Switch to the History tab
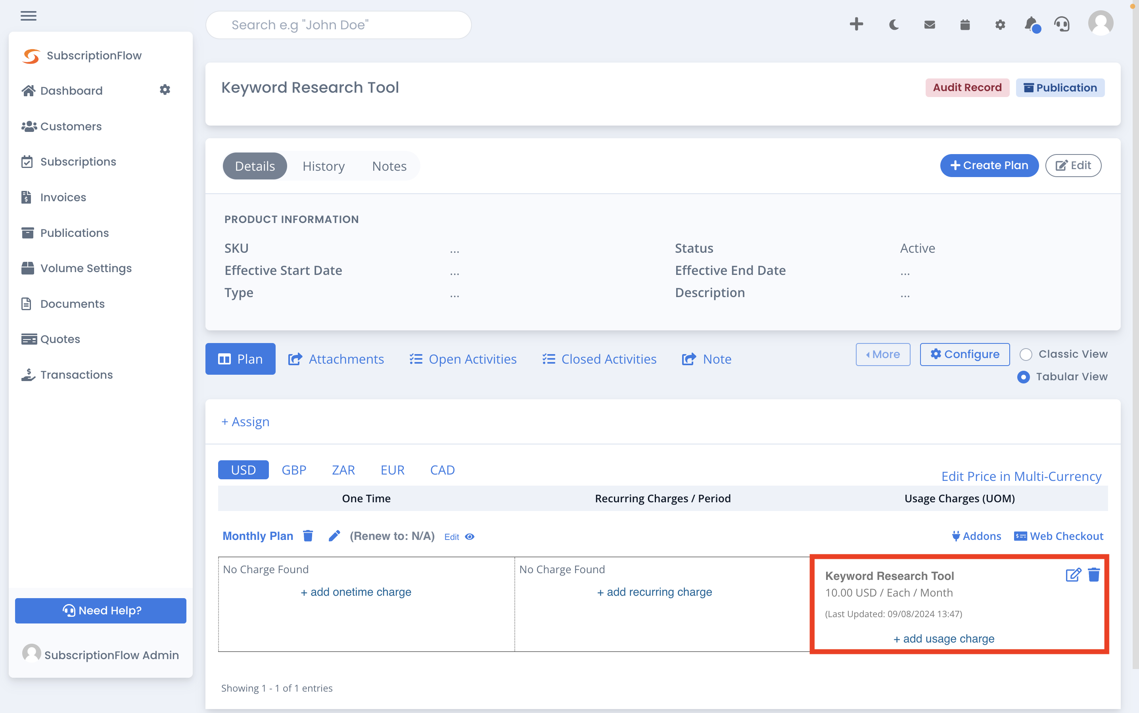 point(324,166)
